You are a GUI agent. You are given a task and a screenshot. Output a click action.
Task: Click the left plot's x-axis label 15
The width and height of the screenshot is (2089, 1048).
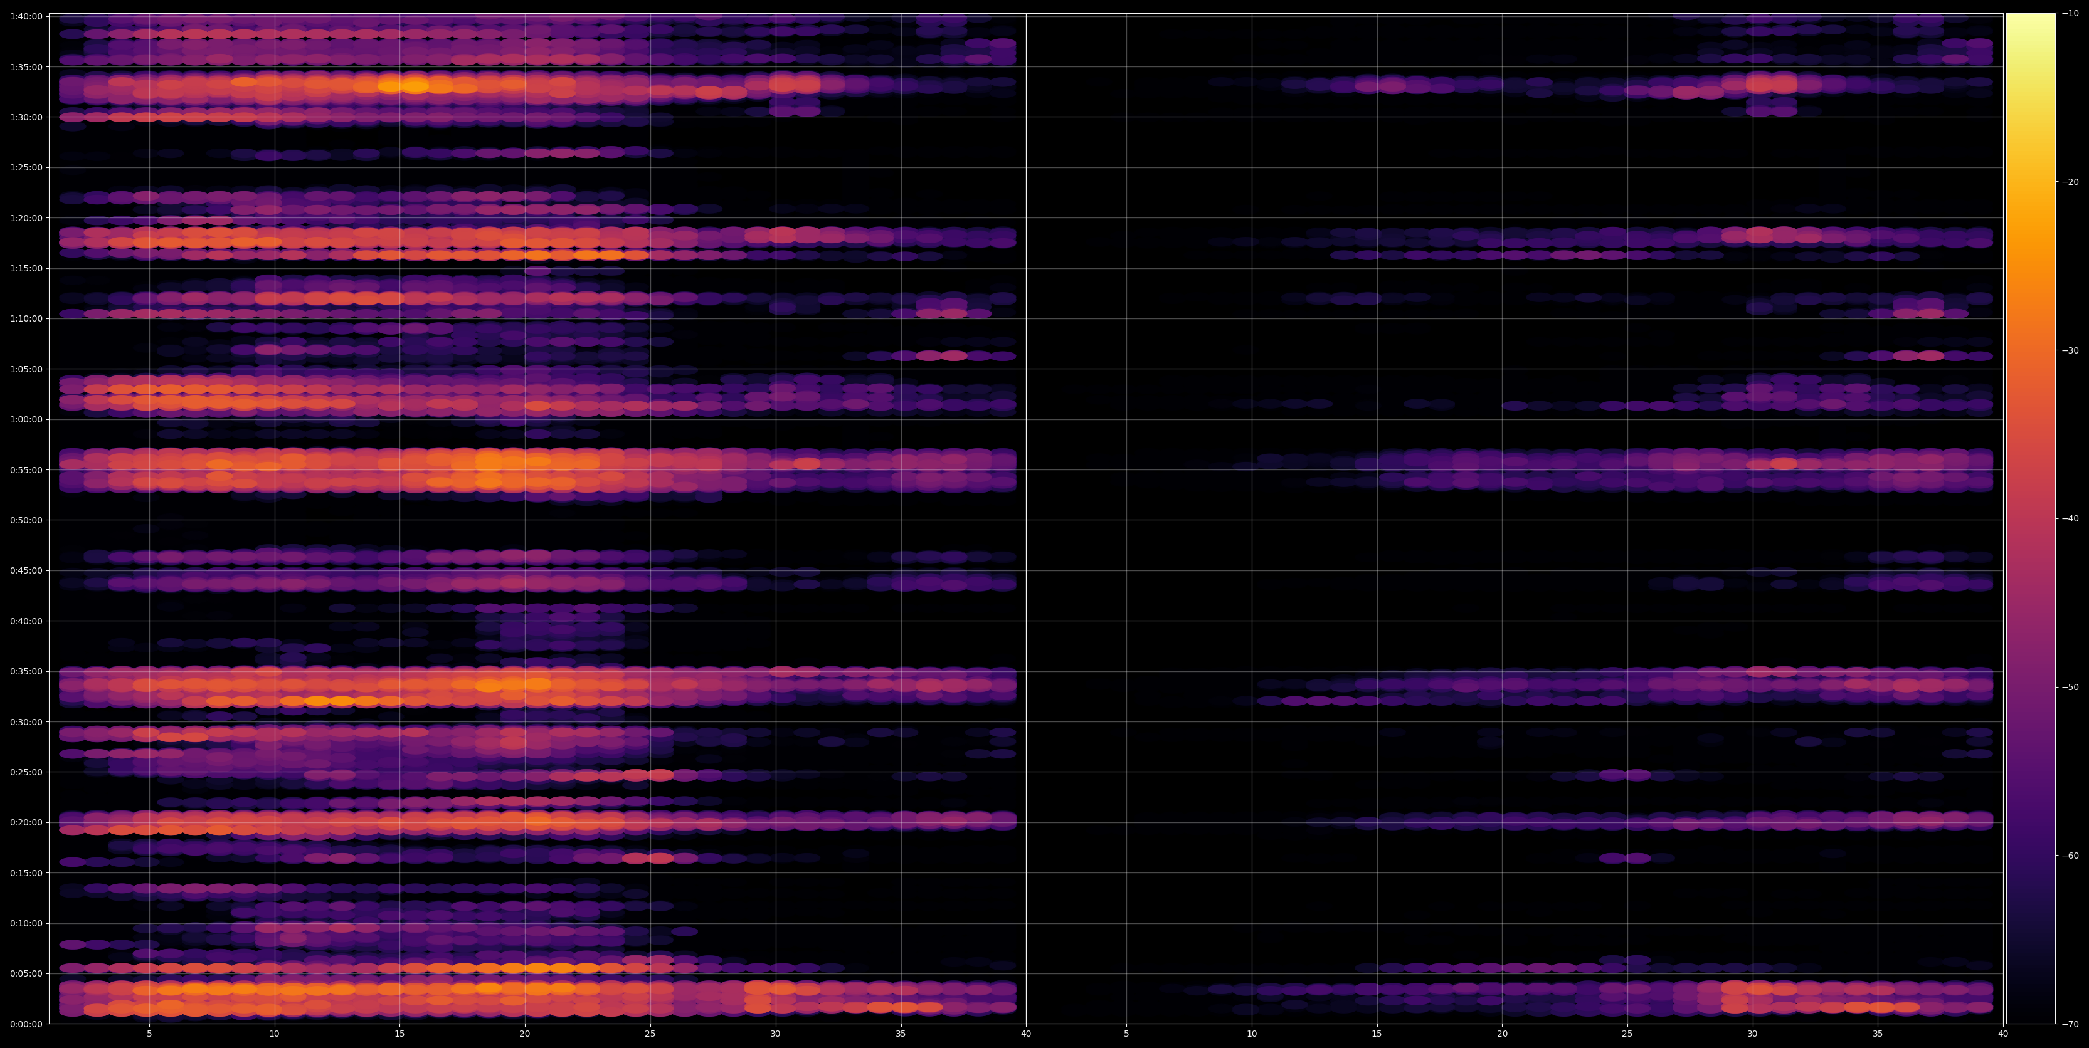(x=399, y=1034)
